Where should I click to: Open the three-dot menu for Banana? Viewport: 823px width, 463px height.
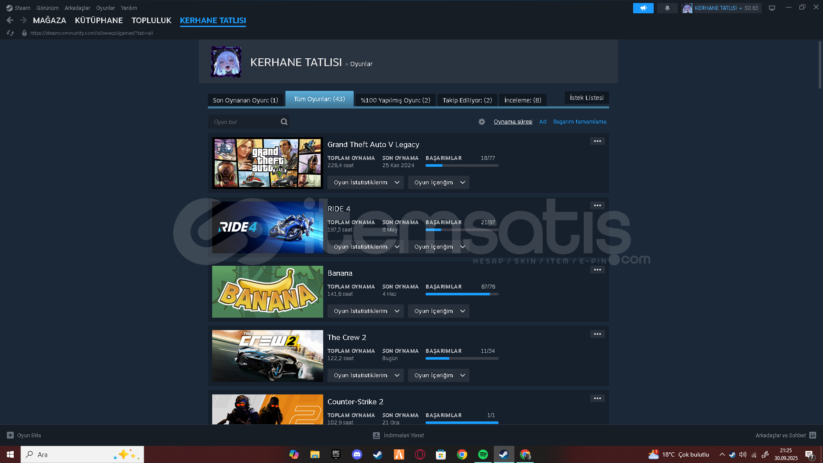[x=597, y=270]
